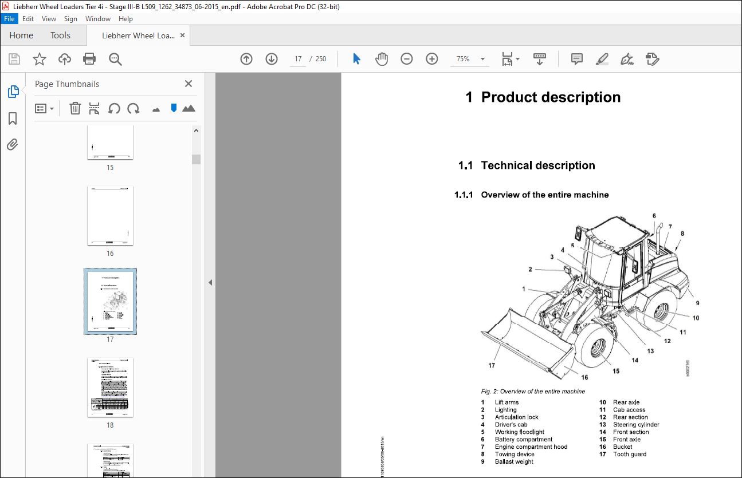The height and width of the screenshot is (478, 742).
Task: Select page 18 thumbnail
Action: click(x=110, y=388)
